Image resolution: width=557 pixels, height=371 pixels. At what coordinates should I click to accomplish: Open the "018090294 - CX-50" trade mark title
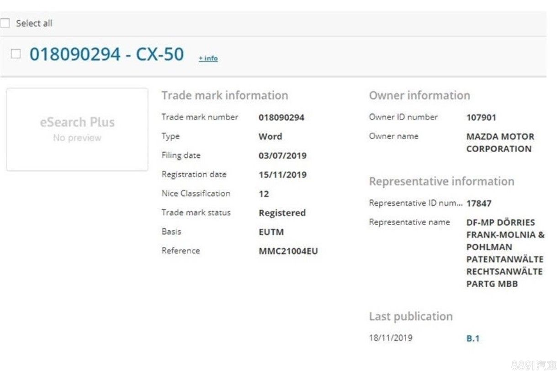click(106, 54)
